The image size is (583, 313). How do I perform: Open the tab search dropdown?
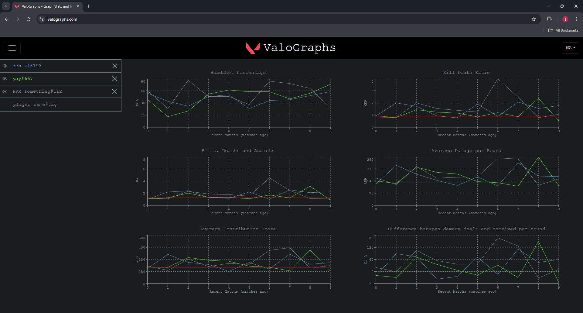[6, 6]
